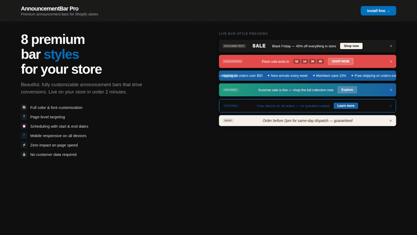417x235 pixels.
Task: Close the gradient Summer sale bar
Action: (x=391, y=90)
